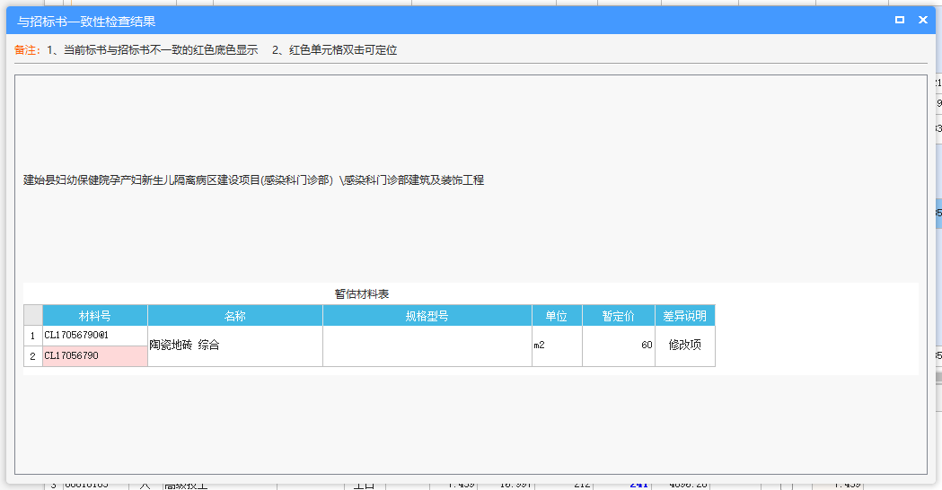
Task: Click the 暂定价 column header
Action: (x=618, y=316)
